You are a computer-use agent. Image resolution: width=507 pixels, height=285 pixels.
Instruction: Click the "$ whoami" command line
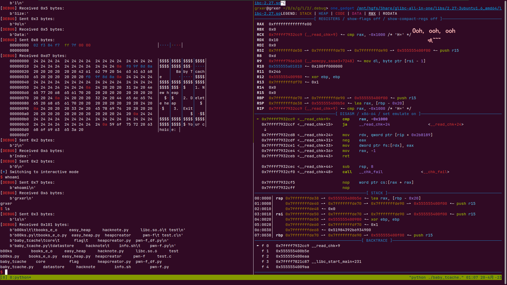pyautogui.click(x=10, y=177)
